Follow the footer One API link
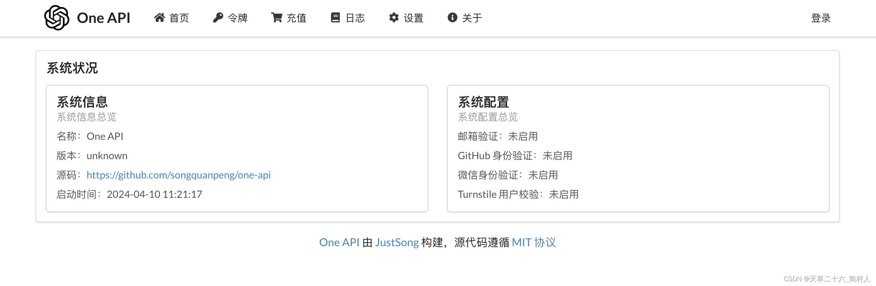Viewport: 876px width, 286px height. [339, 242]
